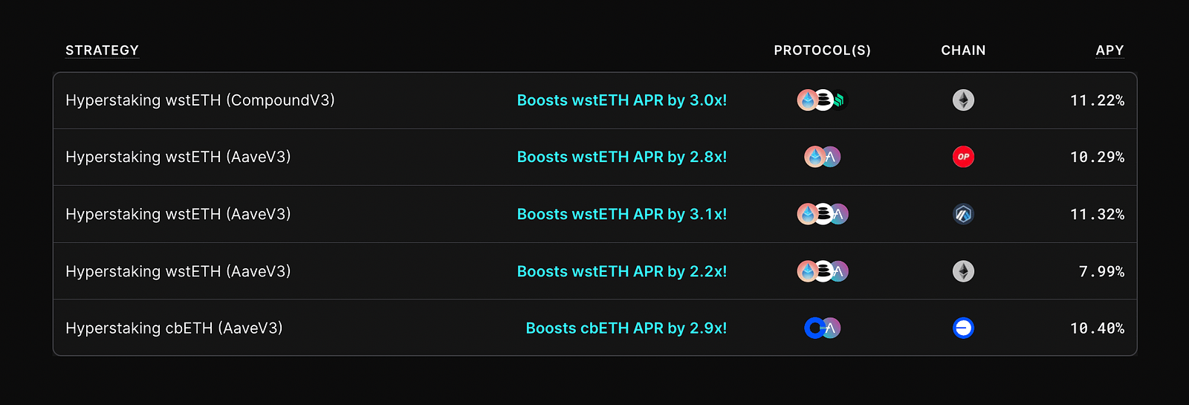Click "Boosts wstETH APR by 3.0x!" text
1189x405 pixels.
622,100
